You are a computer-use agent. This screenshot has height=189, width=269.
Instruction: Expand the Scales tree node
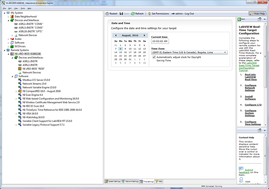8,39
